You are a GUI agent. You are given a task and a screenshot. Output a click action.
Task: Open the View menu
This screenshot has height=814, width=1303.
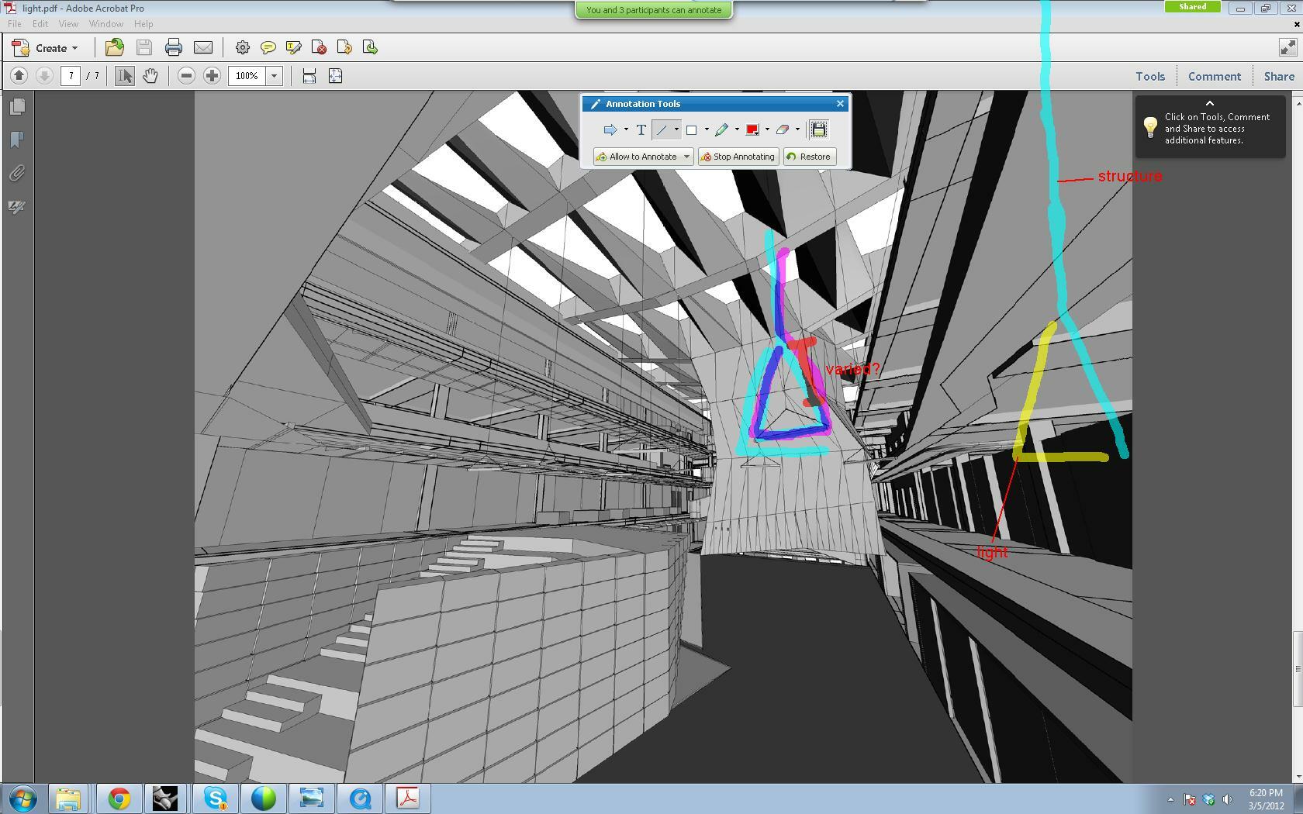point(68,24)
